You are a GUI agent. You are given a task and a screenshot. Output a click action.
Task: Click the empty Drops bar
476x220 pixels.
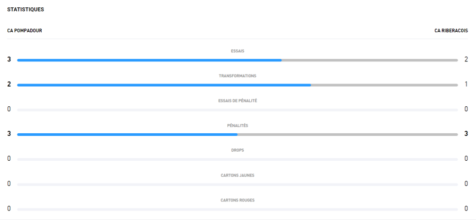tap(237, 159)
